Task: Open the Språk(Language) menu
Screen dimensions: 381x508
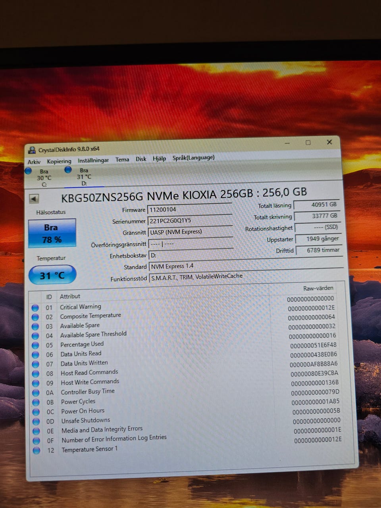Action: pos(193,158)
